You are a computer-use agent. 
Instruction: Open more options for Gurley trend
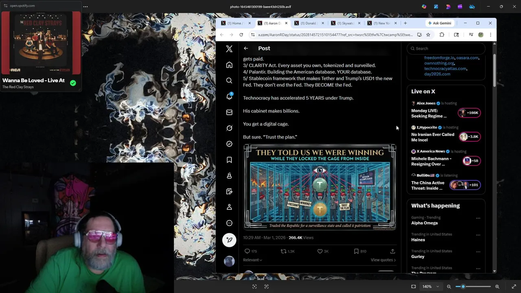point(478,251)
